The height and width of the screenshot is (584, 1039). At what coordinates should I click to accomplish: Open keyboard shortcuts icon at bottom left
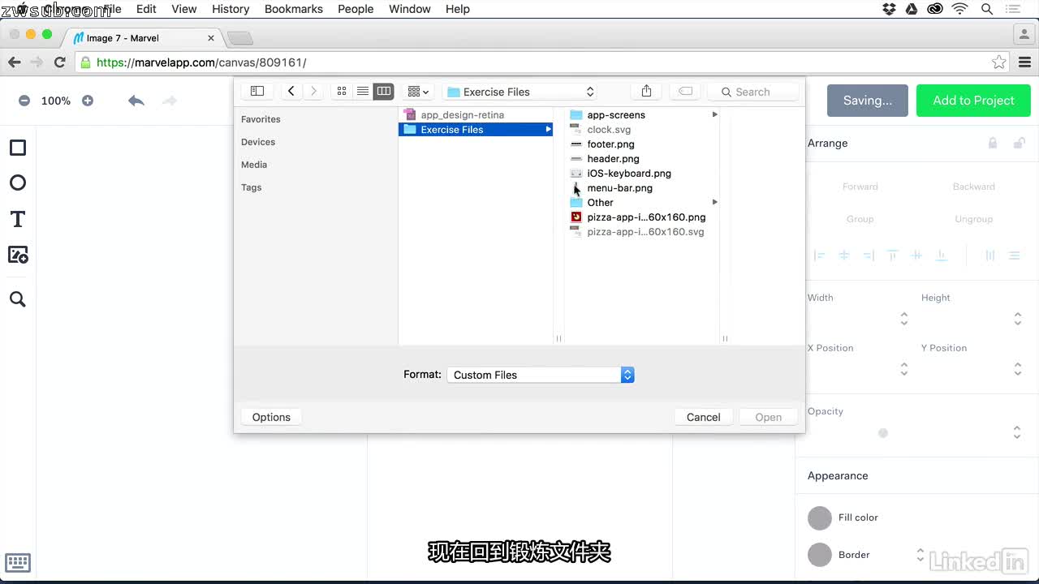pos(18,562)
